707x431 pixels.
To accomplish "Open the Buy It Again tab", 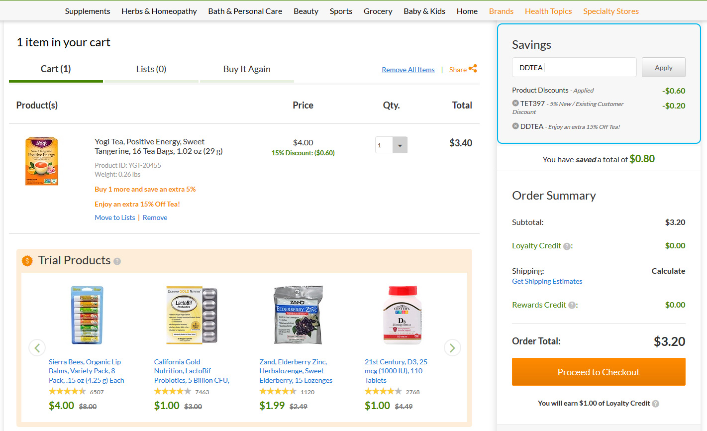I will pyautogui.click(x=247, y=69).
